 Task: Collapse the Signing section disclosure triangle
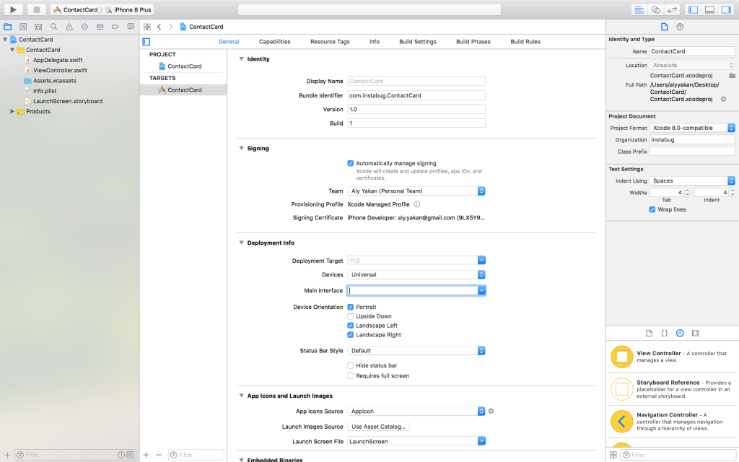click(241, 148)
